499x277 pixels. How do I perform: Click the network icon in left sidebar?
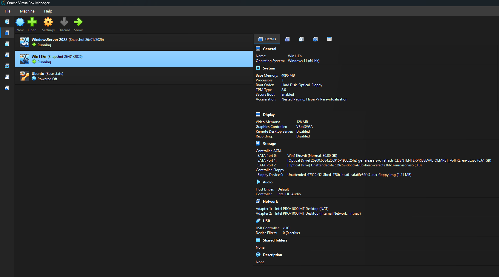coord(7,66)
